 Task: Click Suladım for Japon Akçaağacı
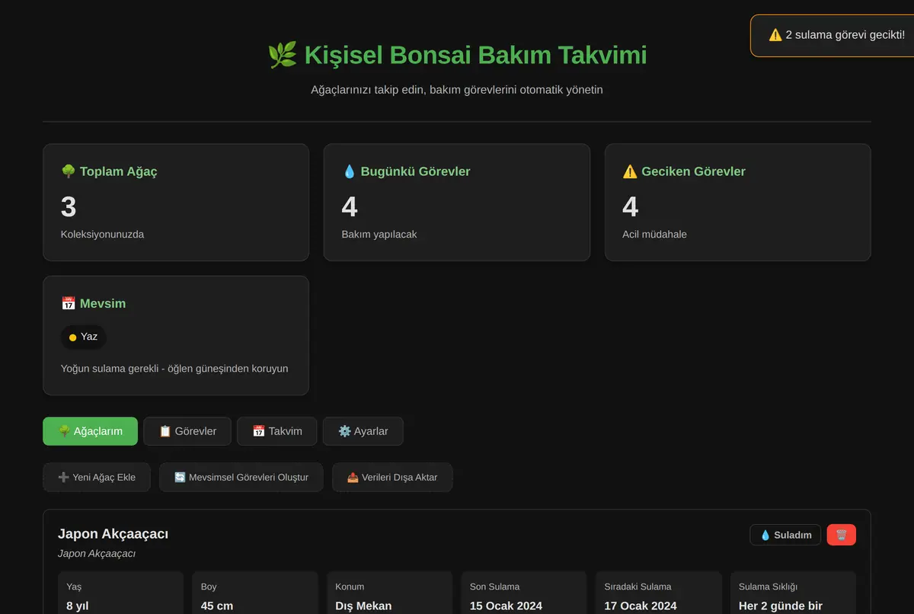coord(785,535)
